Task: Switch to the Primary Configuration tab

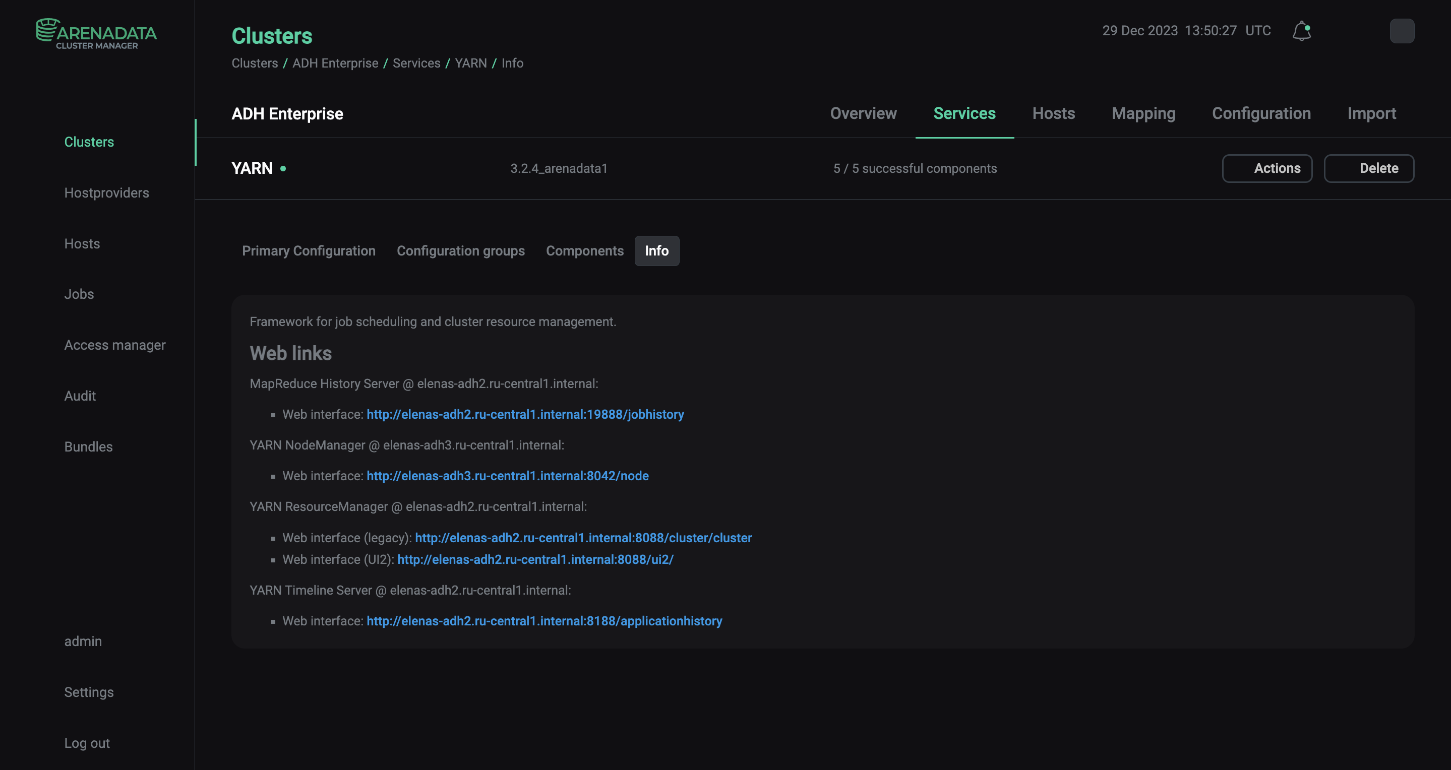Action: [x=308, y=250]
